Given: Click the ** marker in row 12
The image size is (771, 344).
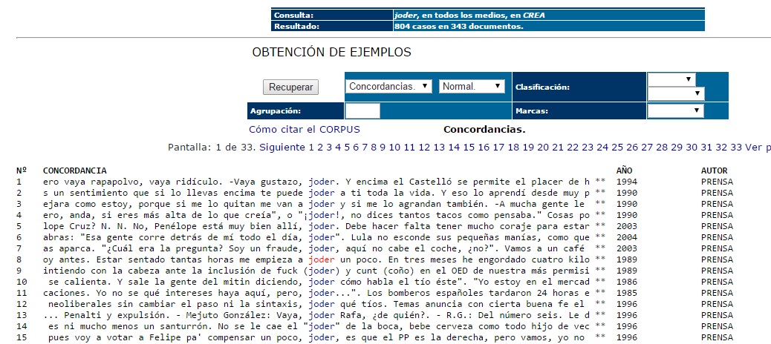Looking at the screenshot, I should pyautogui.click(x=601, y=305).
